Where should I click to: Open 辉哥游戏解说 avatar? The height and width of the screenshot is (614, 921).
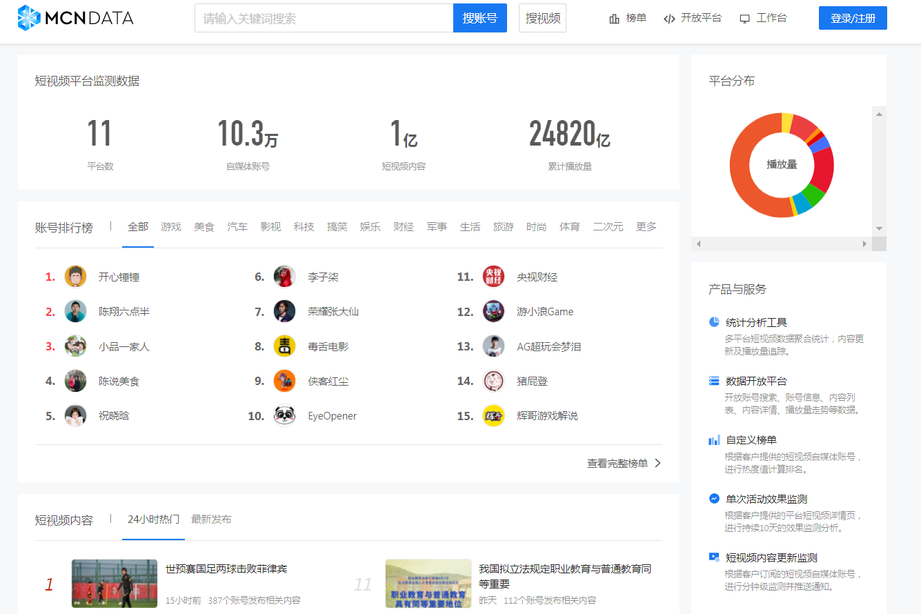[493, 415]
